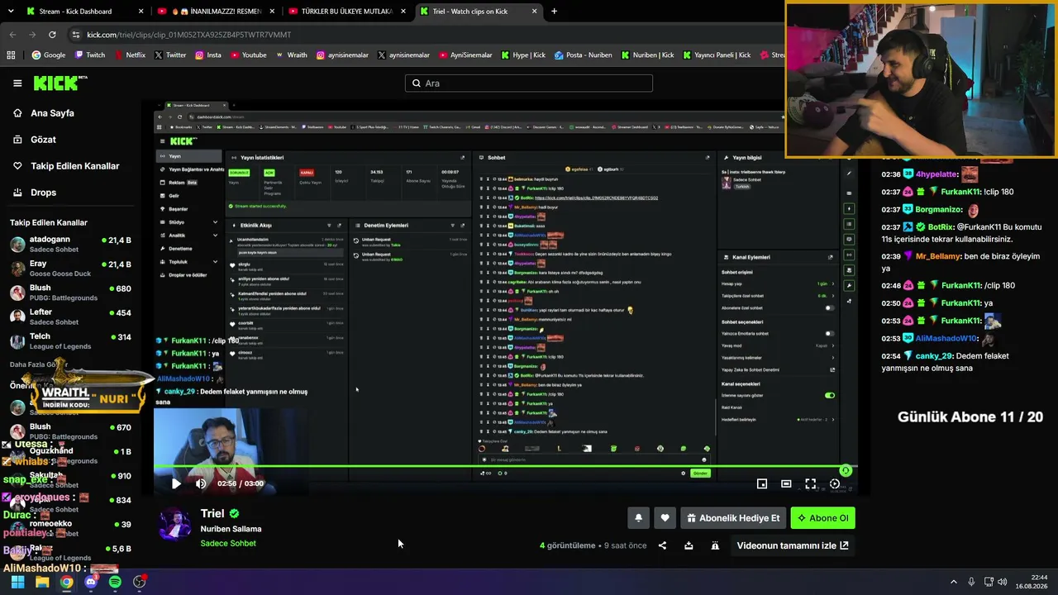This screenshot has height=595, width=1058.
Task: Click Abonelik Hediye Et button
Action: (x=733, y=518)
